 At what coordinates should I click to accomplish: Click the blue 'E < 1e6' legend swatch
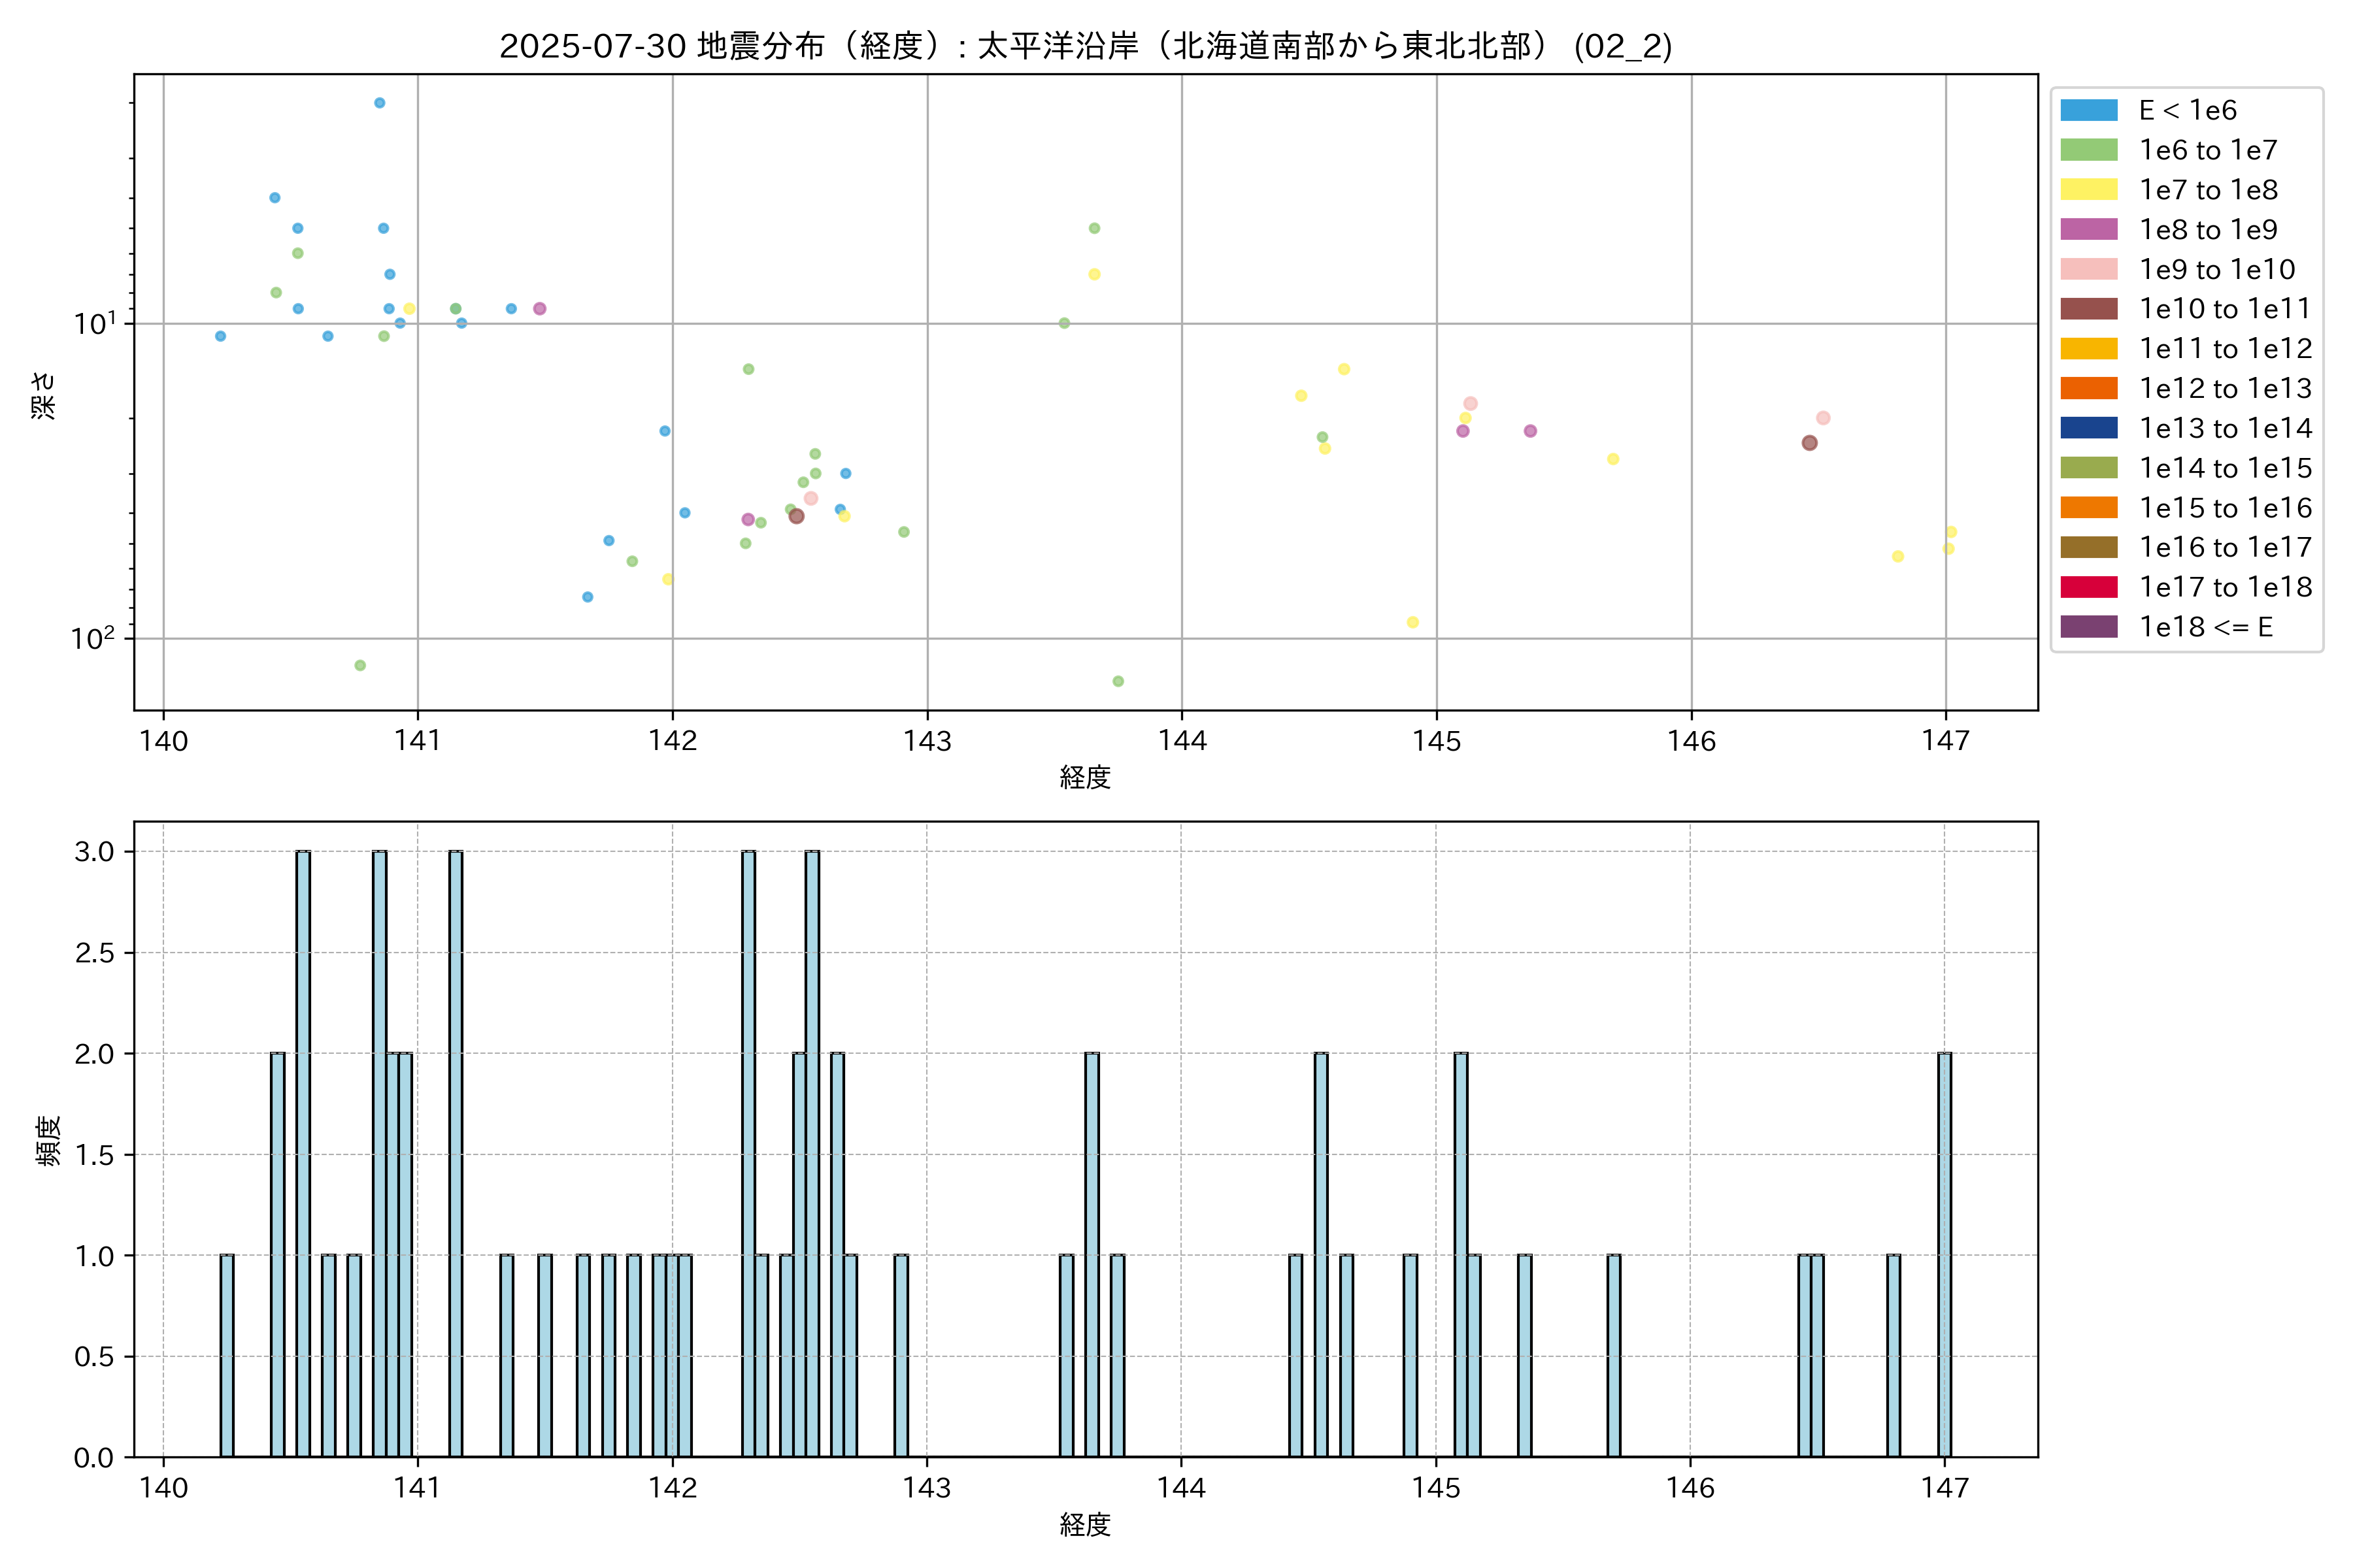pos(2088,110)
